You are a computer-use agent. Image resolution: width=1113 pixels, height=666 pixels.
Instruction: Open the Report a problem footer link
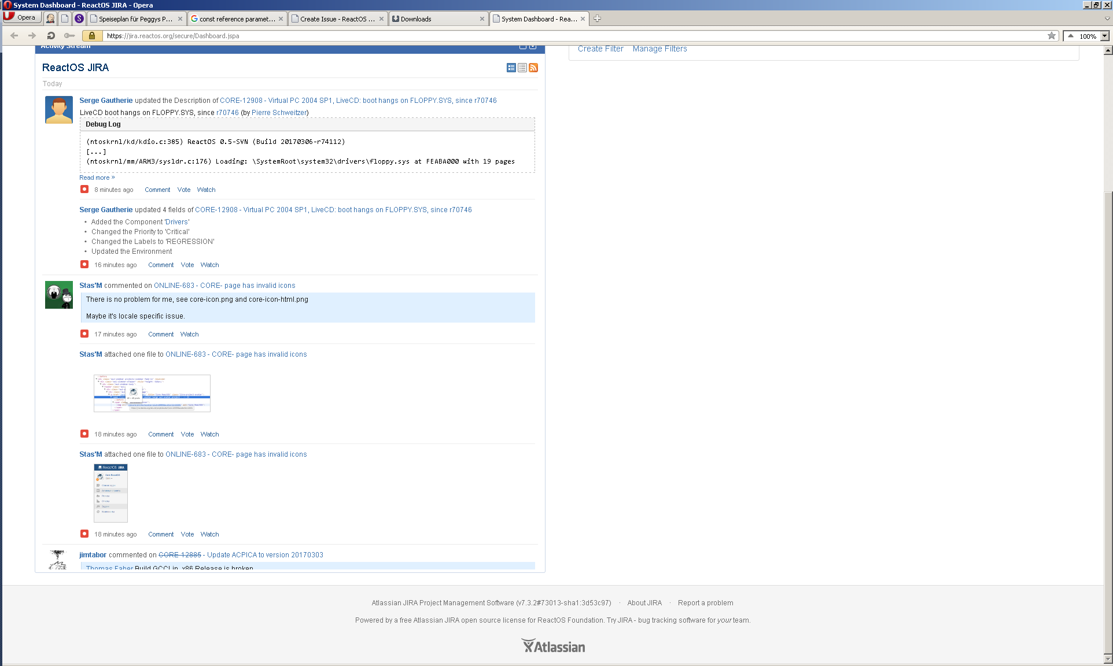click(705, 603)
